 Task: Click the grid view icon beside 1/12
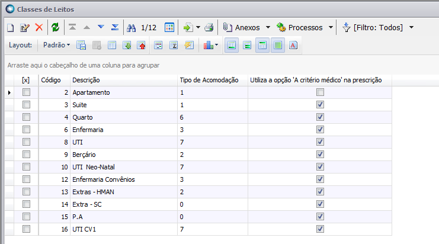coord(169,27)
